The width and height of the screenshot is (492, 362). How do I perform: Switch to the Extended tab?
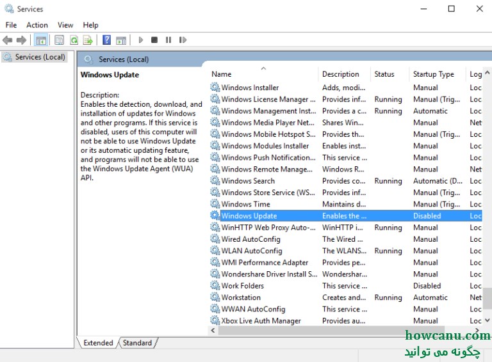98,343
